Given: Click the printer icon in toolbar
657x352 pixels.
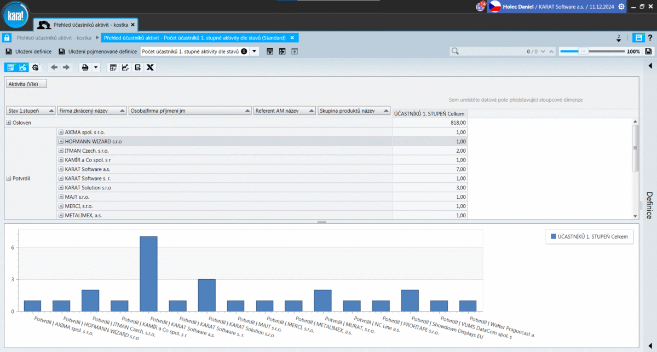Looking at the screenshot, I should (x=85, y=67).
